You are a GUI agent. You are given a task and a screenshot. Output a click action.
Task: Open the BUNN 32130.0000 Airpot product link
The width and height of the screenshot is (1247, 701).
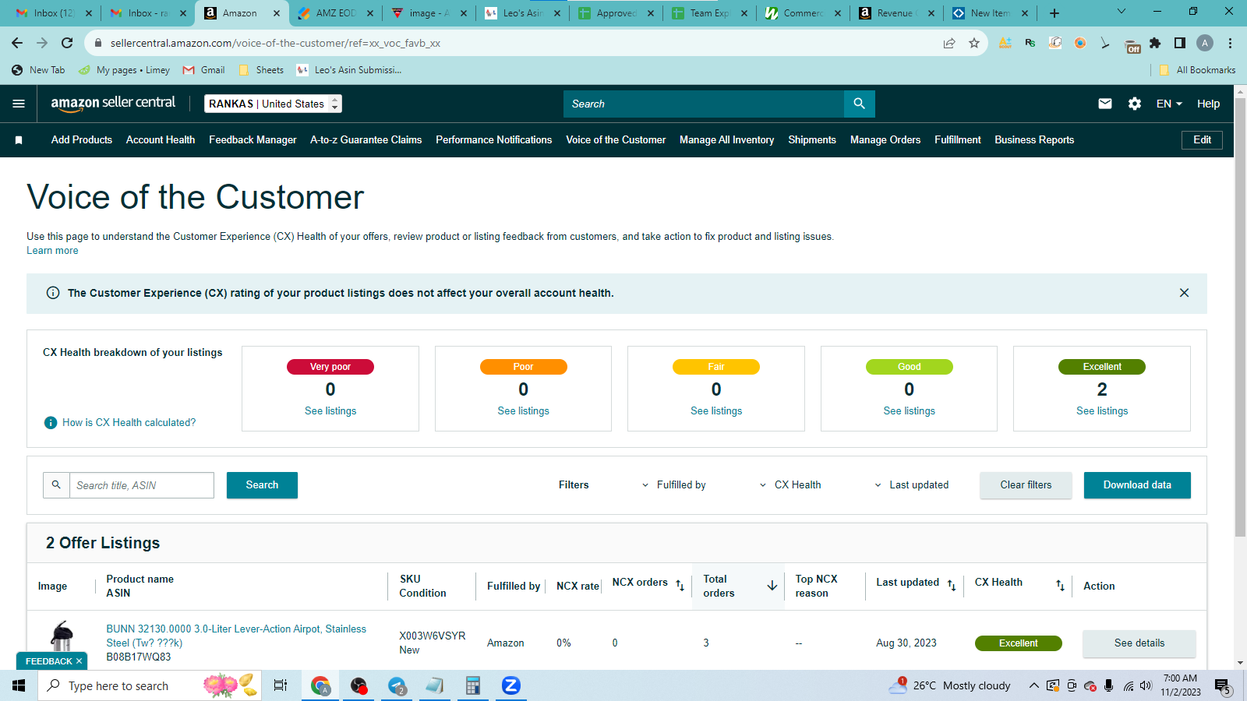point(236,636)
